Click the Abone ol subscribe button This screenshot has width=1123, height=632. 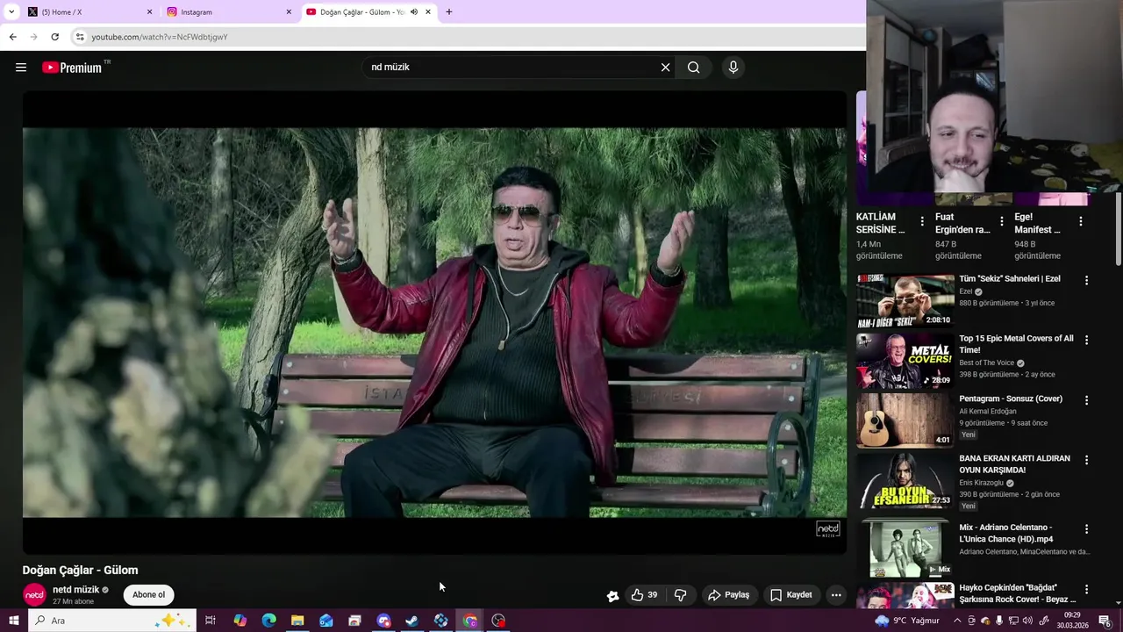148,595
